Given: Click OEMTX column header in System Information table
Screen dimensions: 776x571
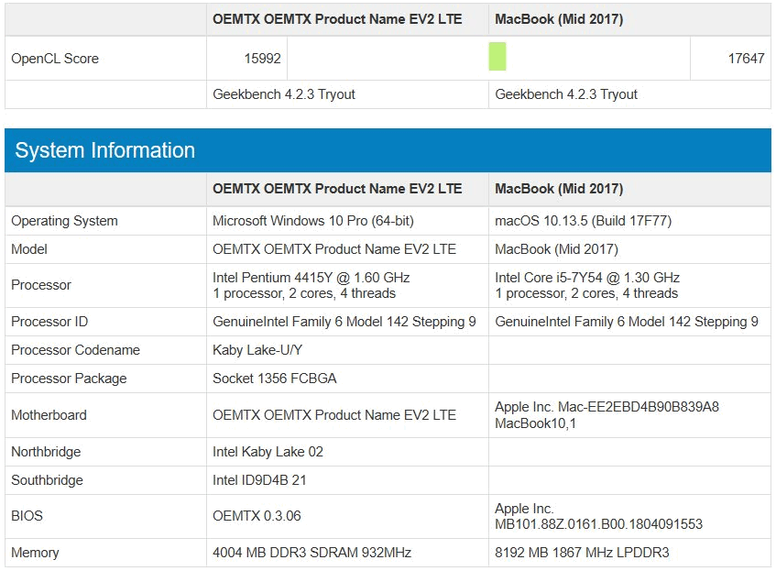Looking at the screenshot, I should pos(337,189).
